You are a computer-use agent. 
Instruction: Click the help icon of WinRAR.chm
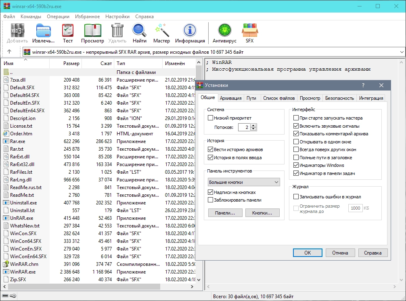6,264
